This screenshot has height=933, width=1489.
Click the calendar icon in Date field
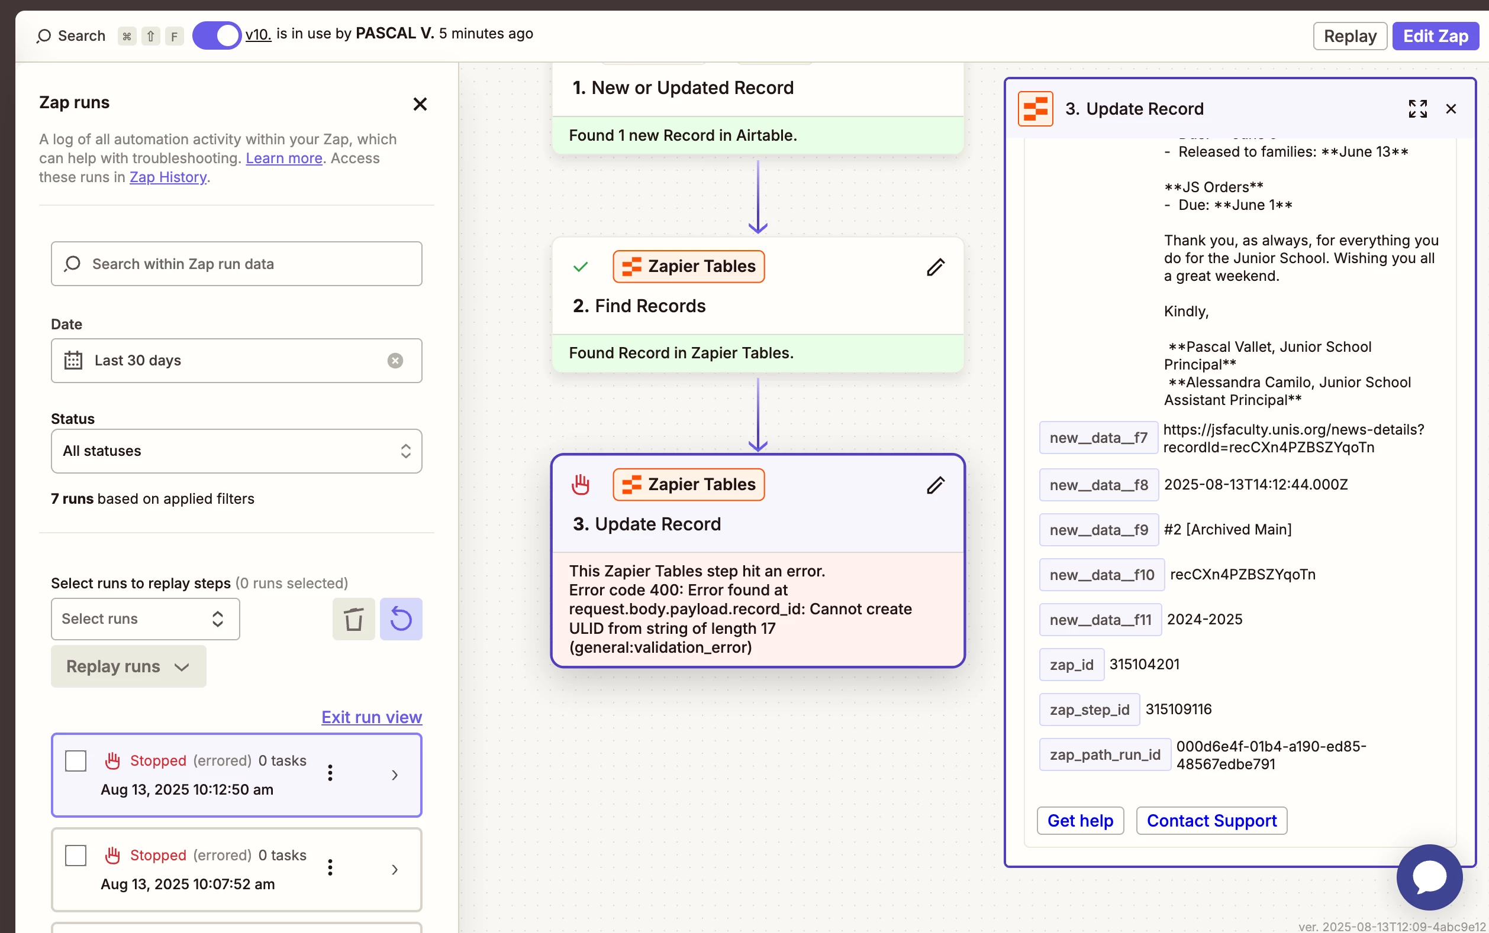(x=73, y=360)
